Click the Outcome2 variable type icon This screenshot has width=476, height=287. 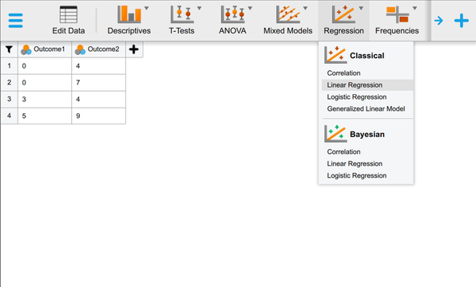click(x=80, y=49)
